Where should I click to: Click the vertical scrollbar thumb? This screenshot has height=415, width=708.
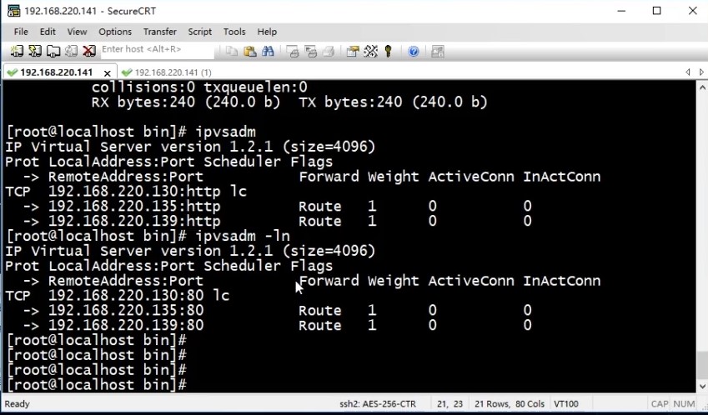point(702,364)
